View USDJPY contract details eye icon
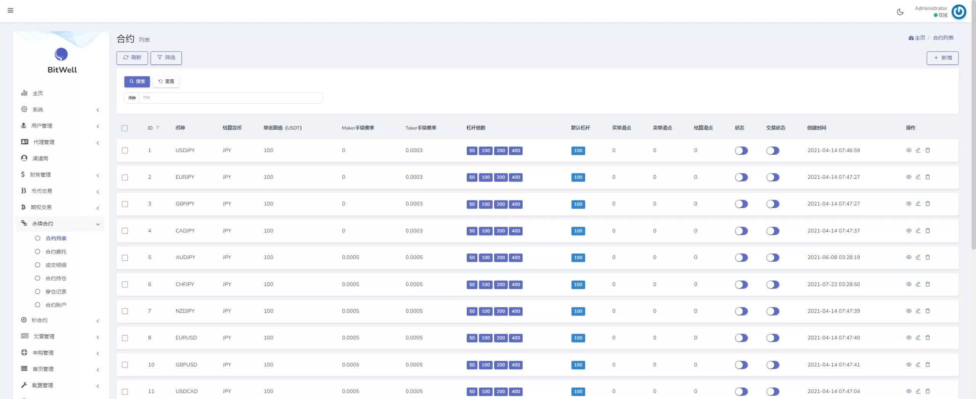The width and height of the screenshot is (976, 399). pos(909,150)
